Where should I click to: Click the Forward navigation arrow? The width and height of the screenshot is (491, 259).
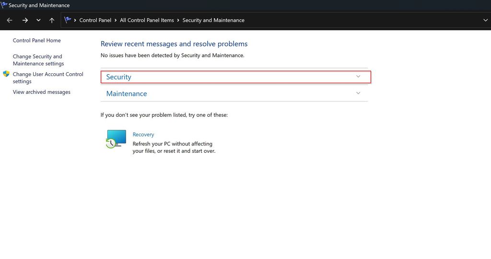coord(25,21)
